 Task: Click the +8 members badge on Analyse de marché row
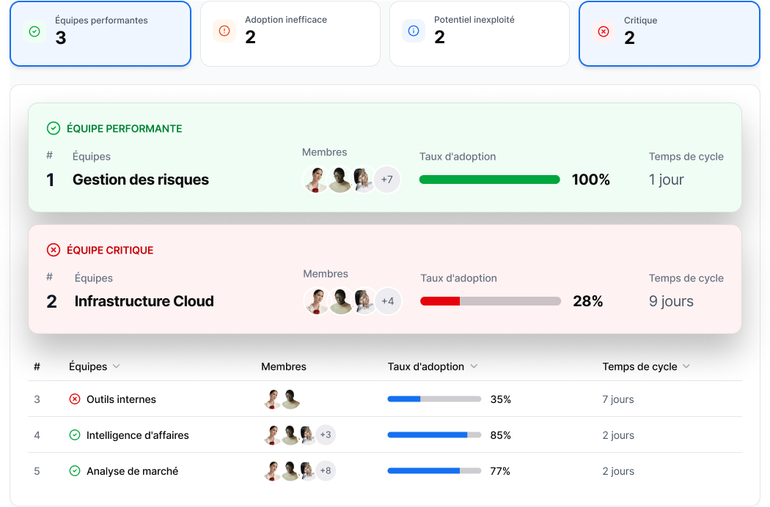pos(325,471)
